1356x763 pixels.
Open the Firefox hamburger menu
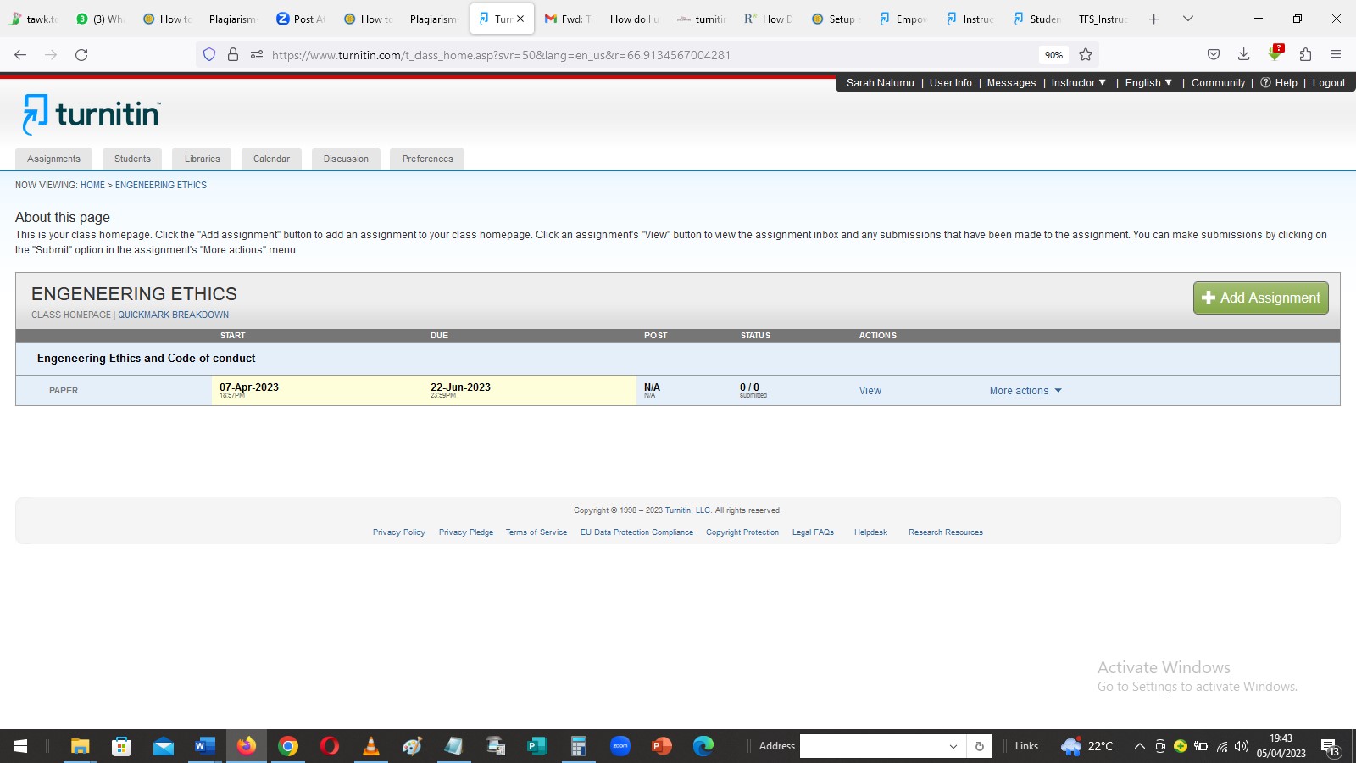1336,55
